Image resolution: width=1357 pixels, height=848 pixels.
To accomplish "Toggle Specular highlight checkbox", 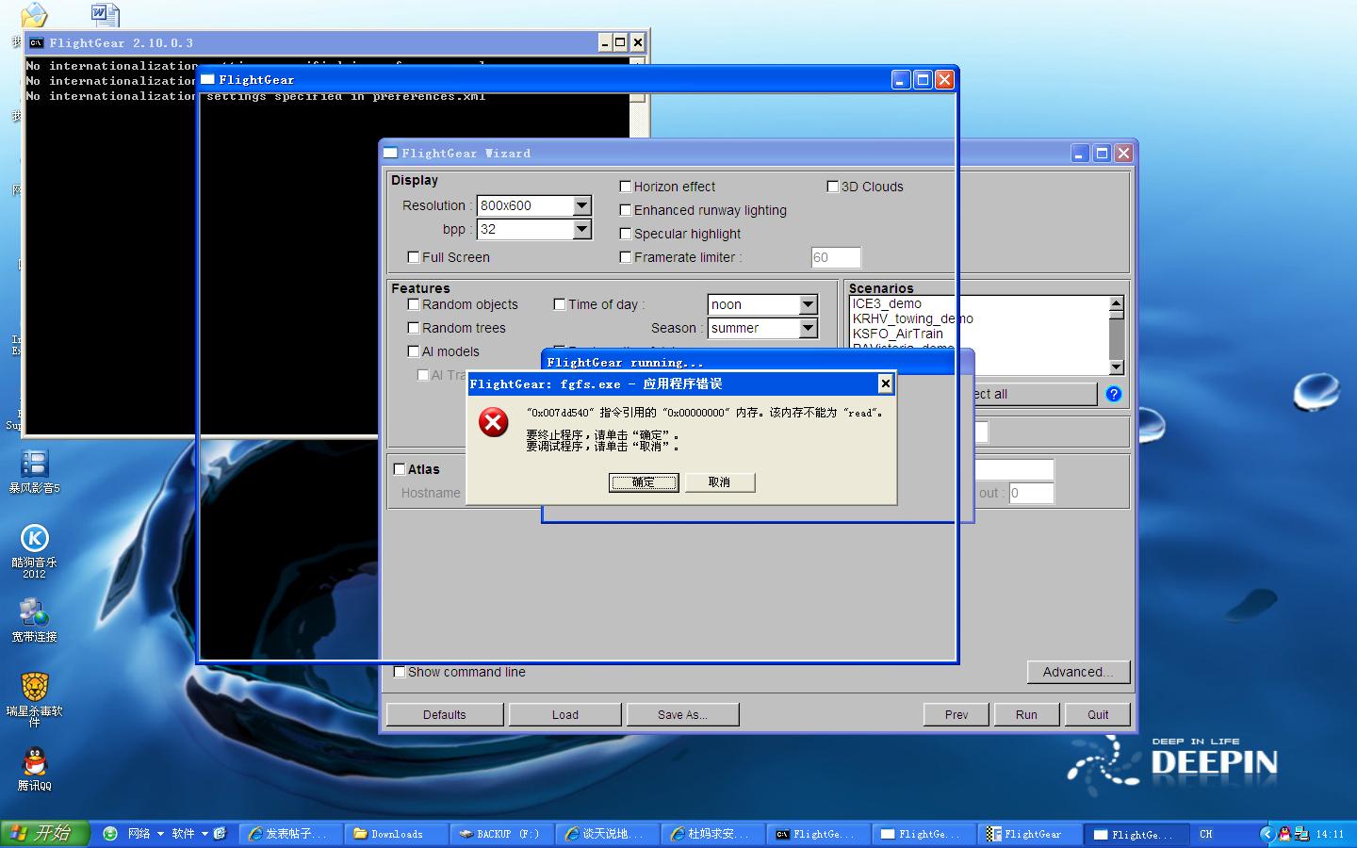I will tap(625, 234).
